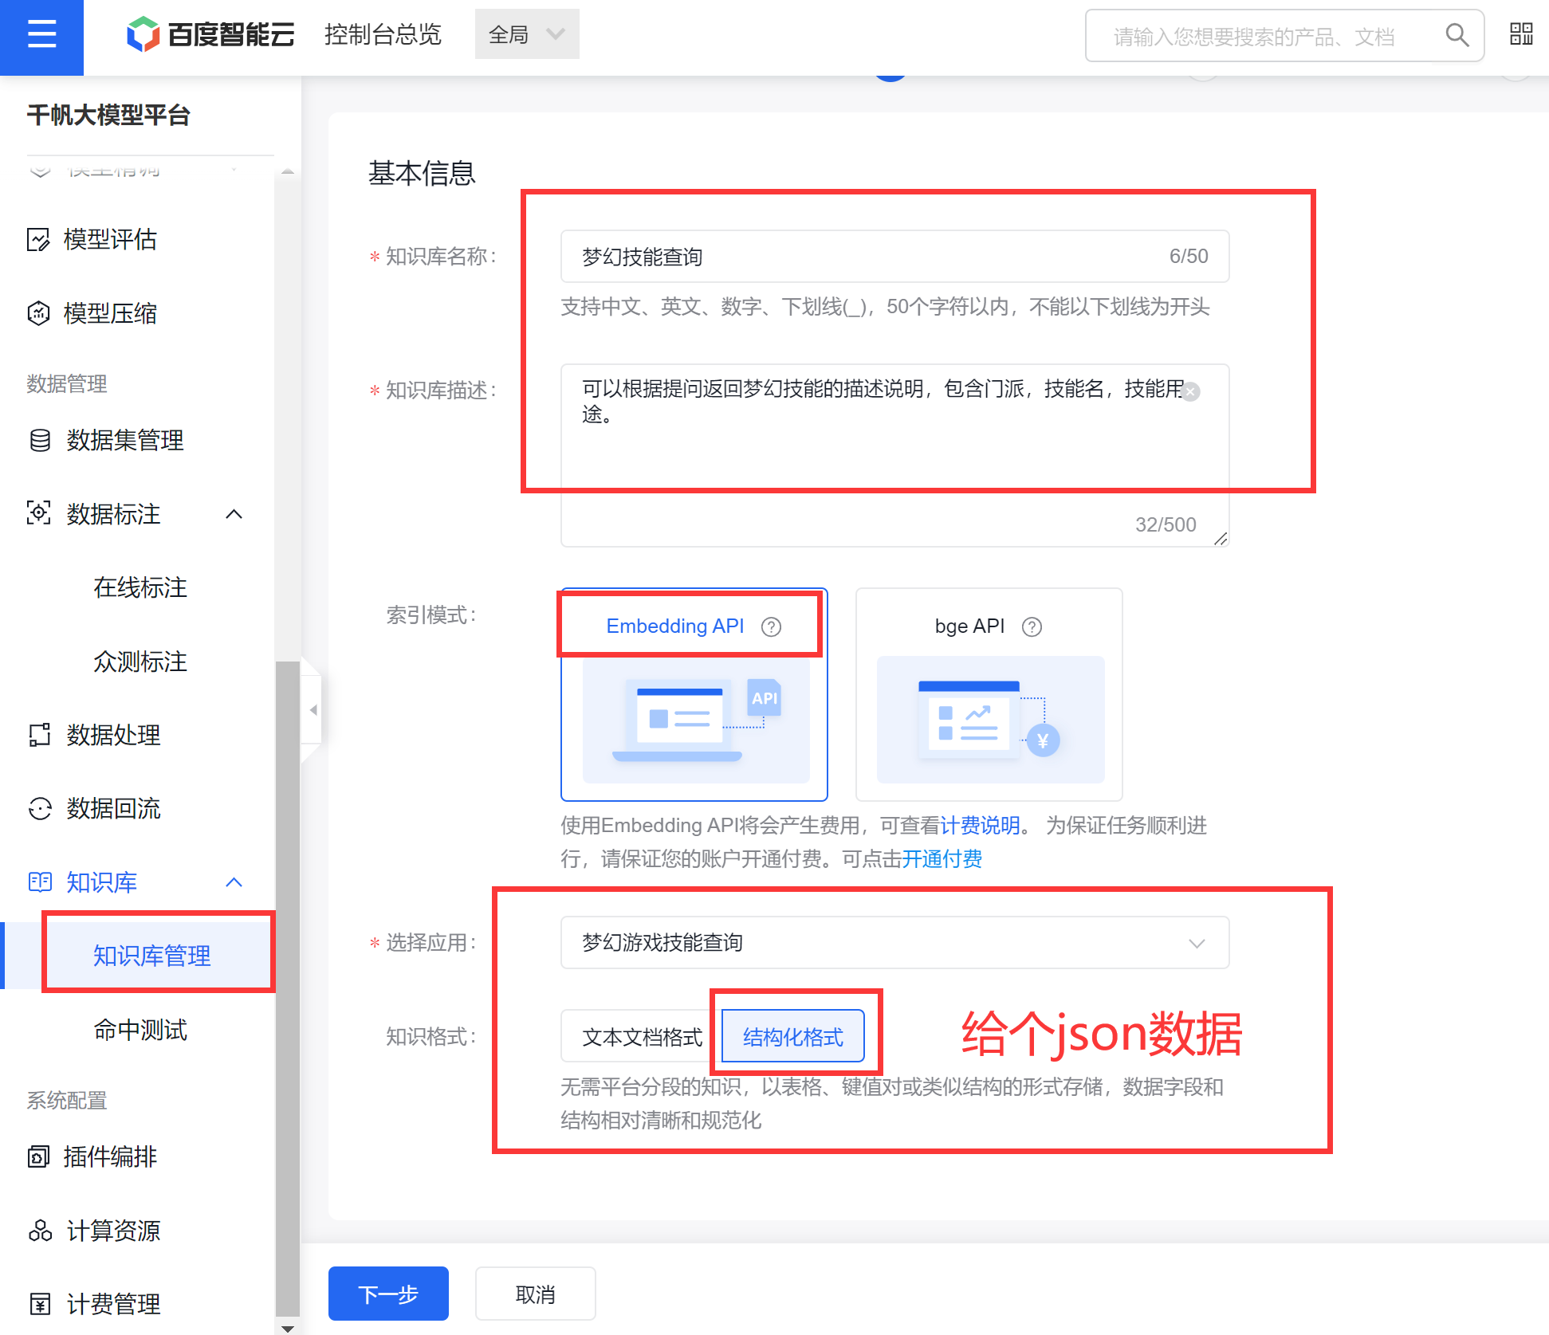The width and height of the screenshot is (1549, 1335).
Task: Open the 全局 region dropdown
Action: point(526,35)
